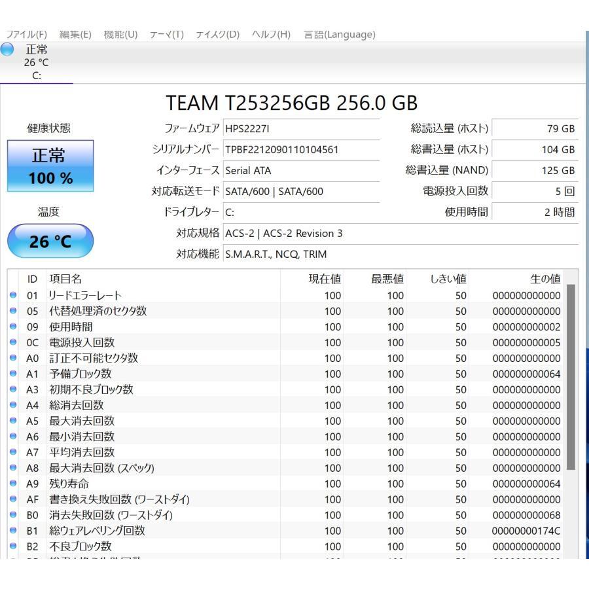
Task: Open the 機能(U) menu
Action: 121,34
